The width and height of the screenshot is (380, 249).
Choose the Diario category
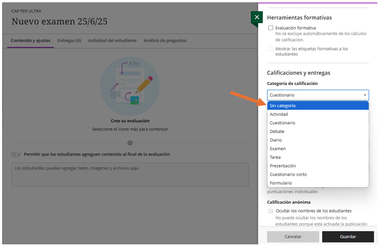point(318,140)
